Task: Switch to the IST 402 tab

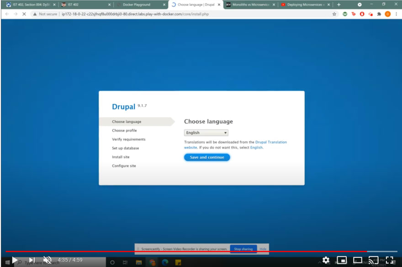Action: point(86,5)
